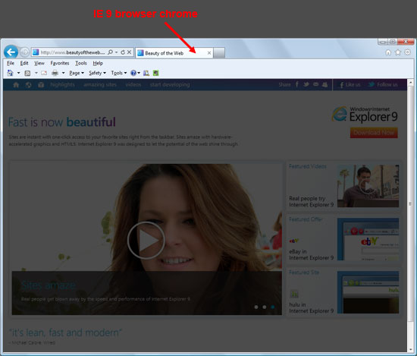Select the first carousel dot
The height and width of the screenshot is (356, 417).
pos(256,307)
